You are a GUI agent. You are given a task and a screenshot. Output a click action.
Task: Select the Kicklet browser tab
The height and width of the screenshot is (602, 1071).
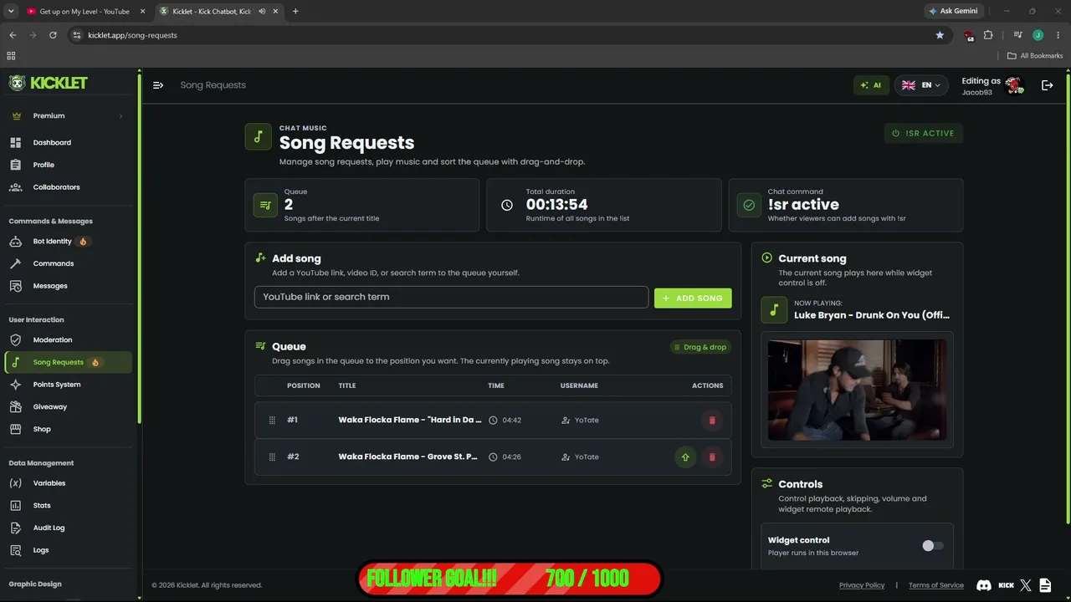(x=218, y=12)
